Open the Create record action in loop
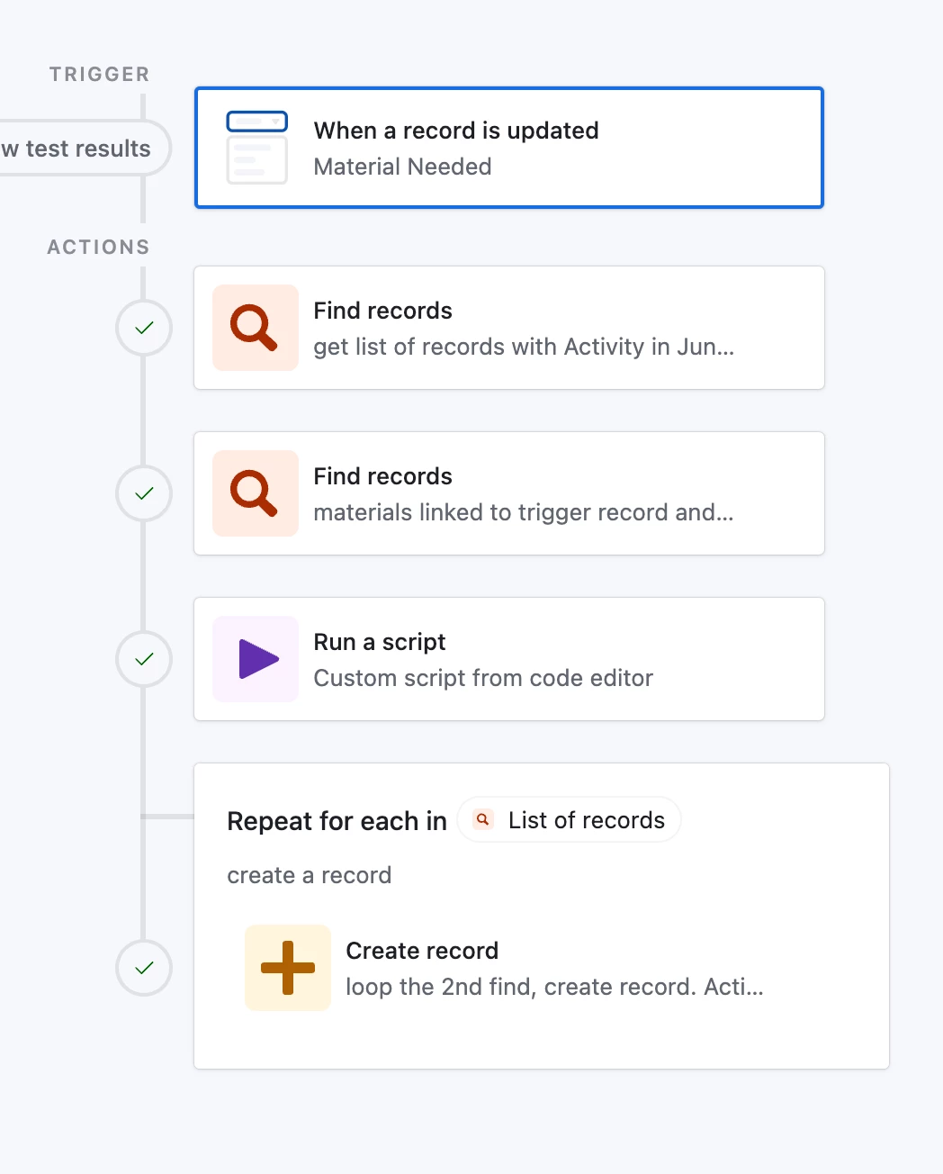 click(553, 968)
